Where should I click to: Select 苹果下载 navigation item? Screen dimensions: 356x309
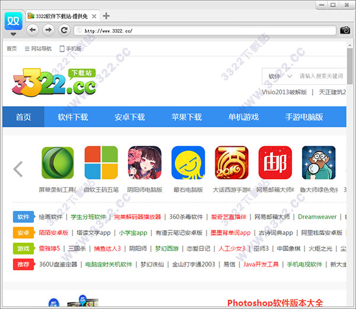coord(187,117)
